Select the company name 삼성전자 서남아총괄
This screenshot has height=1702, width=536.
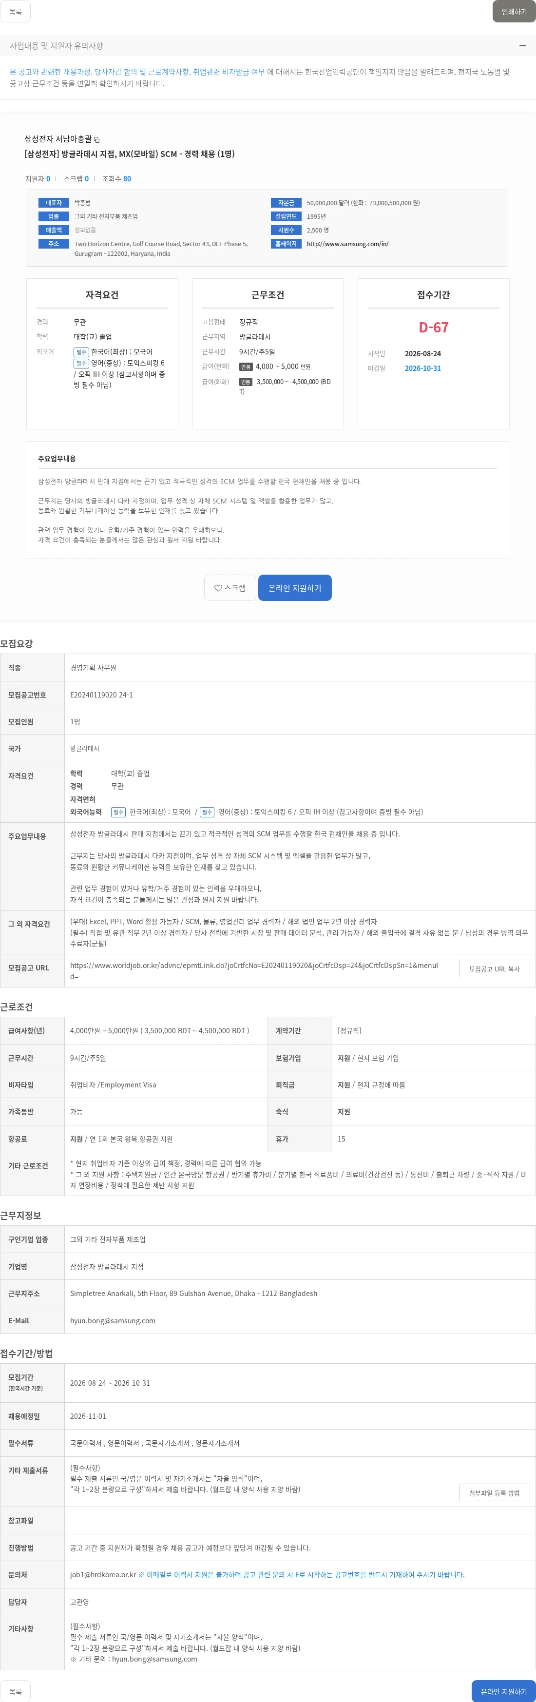pos(58,139)
